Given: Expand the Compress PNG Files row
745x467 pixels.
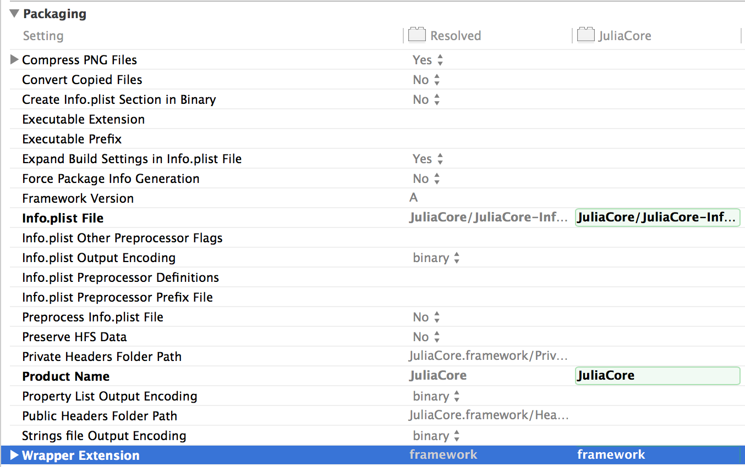Looking at the screenshot, I should pos(14,60).
